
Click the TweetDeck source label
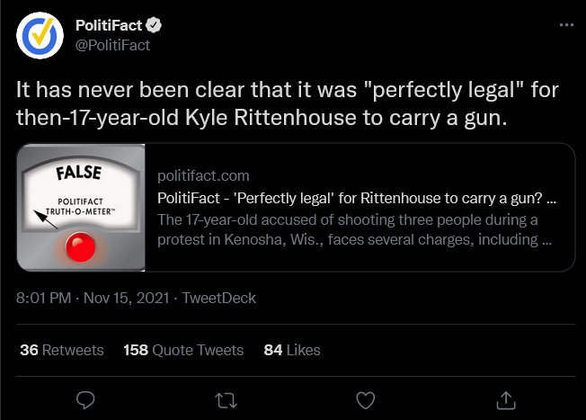218,299
